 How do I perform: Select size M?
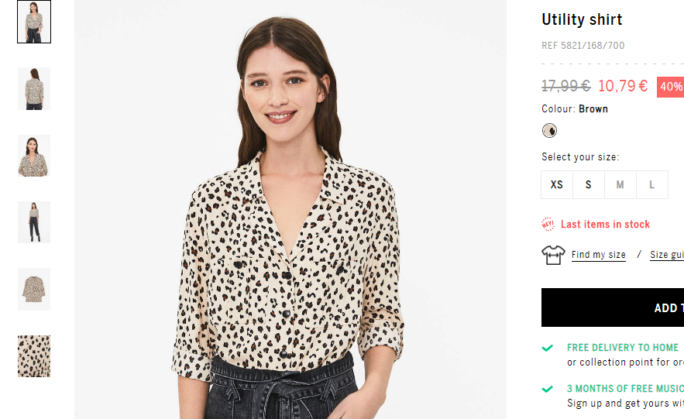pyautogui.click(x=620, y=185)
